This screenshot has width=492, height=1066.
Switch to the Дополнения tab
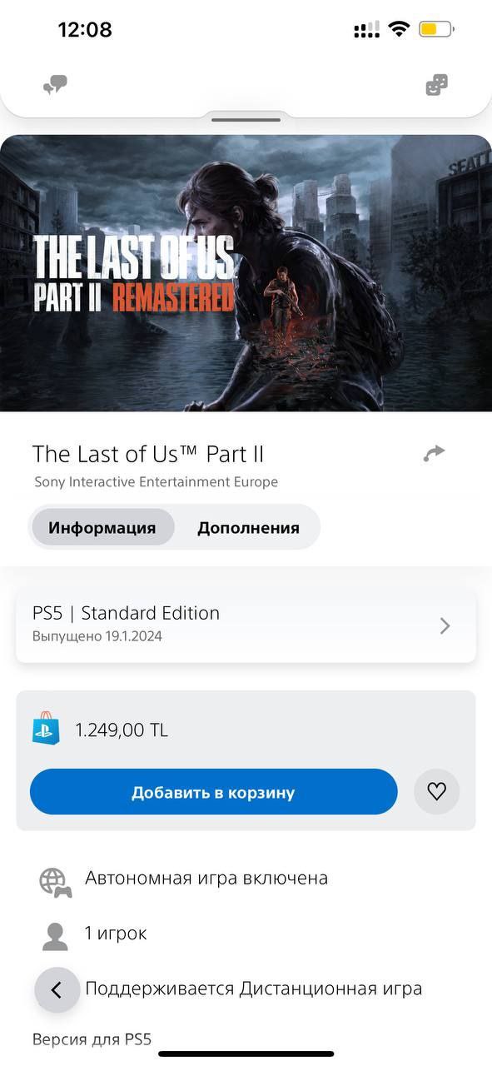tap(248, 527)
